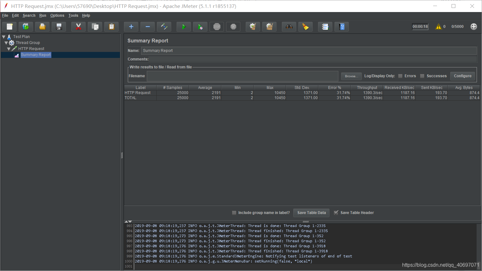The height and width of the screenshot is (271, 482).
Task: Click the 0/5000 active threads counter
Action: click(458, 27)
